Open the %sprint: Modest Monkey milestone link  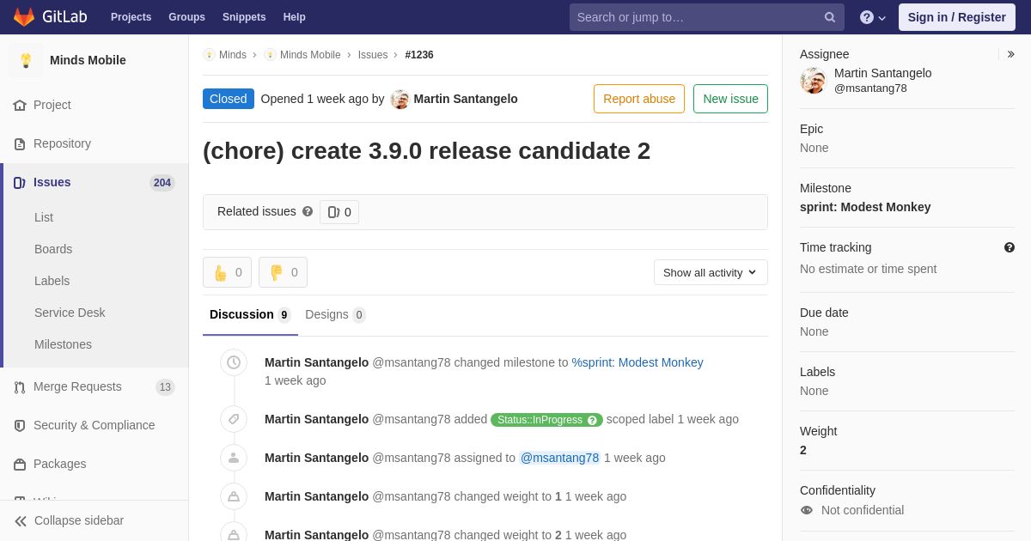(638, 362)
